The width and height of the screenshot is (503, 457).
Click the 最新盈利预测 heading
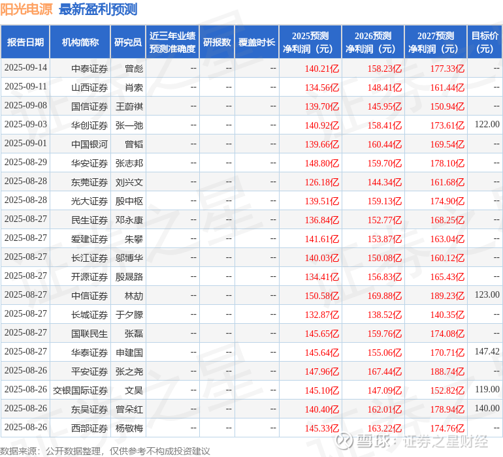pos(98,9)
